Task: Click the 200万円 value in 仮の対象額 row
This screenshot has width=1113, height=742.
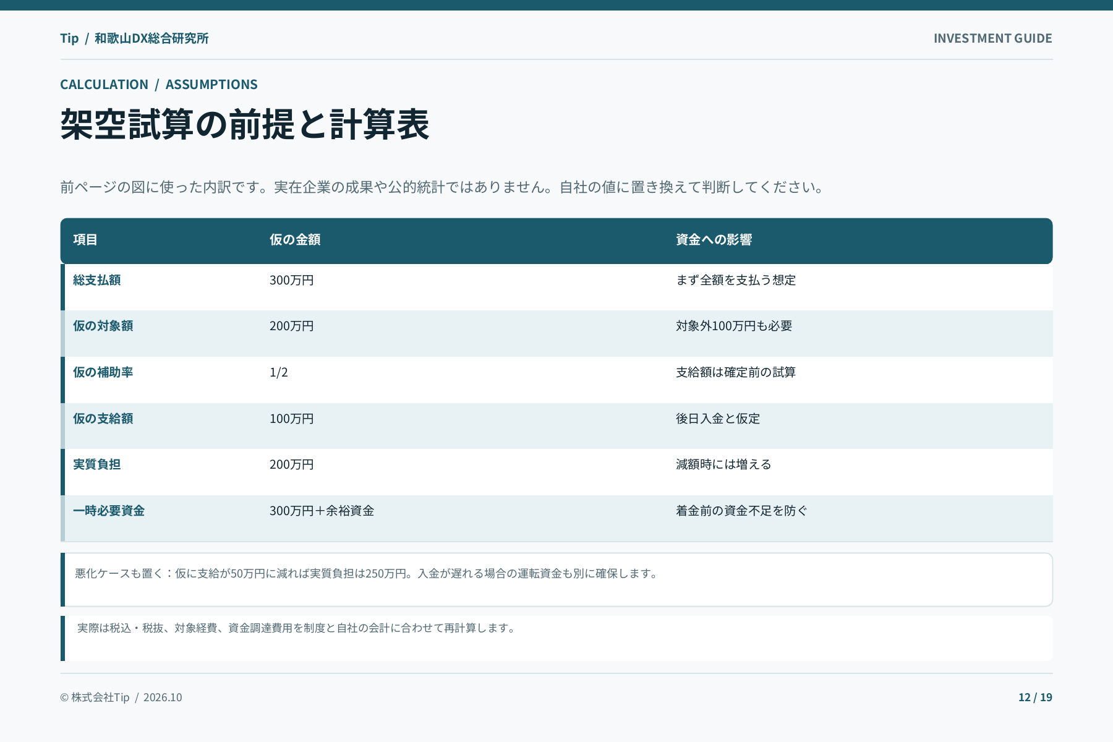Action: tap(292, 326)
